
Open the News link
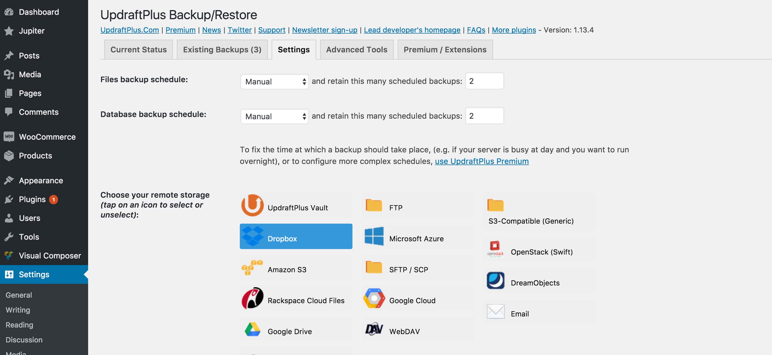tap(211, 30)
